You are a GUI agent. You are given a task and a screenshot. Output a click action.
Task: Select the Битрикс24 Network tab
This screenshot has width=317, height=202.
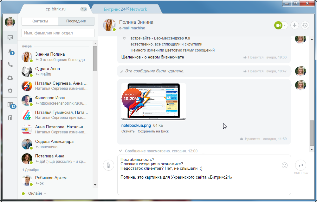[x=125, y=9]
